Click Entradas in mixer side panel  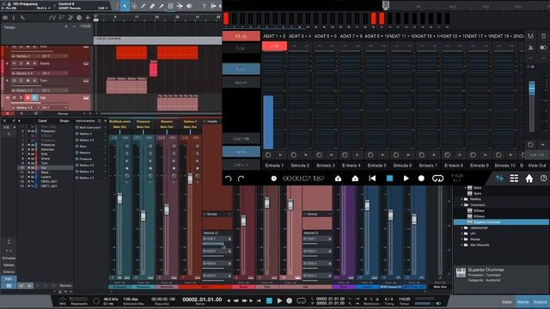click(9, 258)
